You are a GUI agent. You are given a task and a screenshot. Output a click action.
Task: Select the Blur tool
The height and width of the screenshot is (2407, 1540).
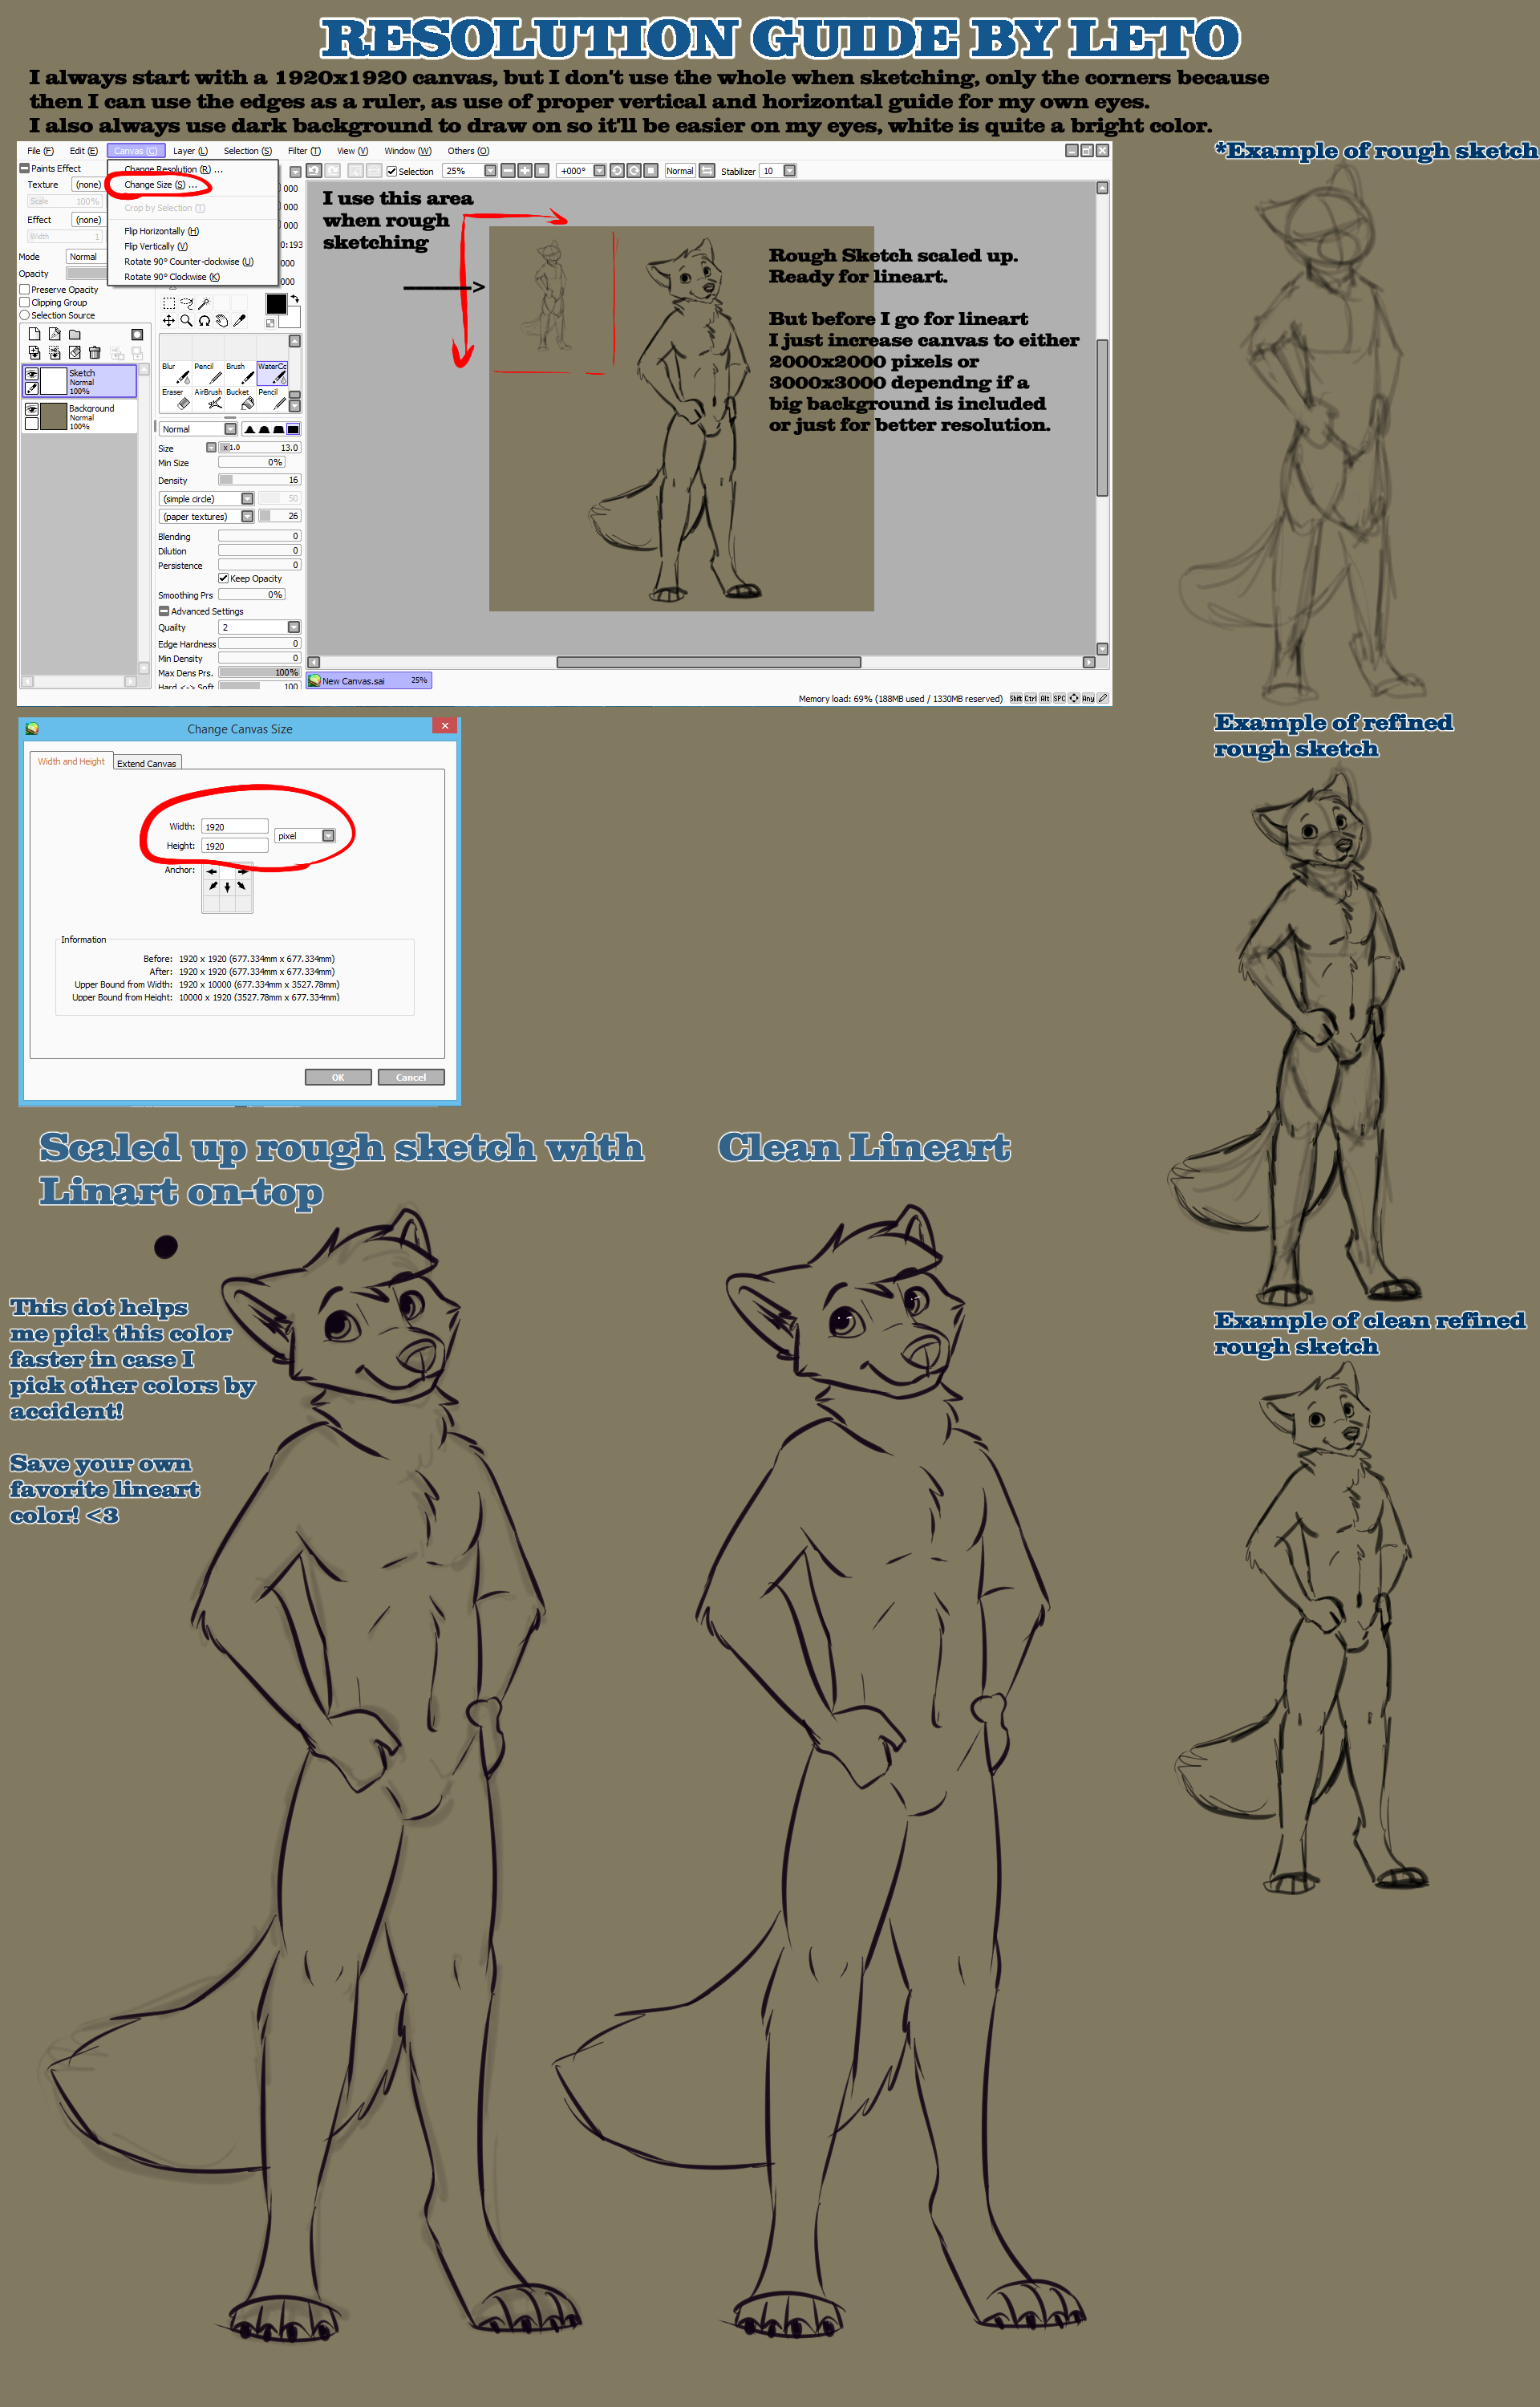pos(176,373)
